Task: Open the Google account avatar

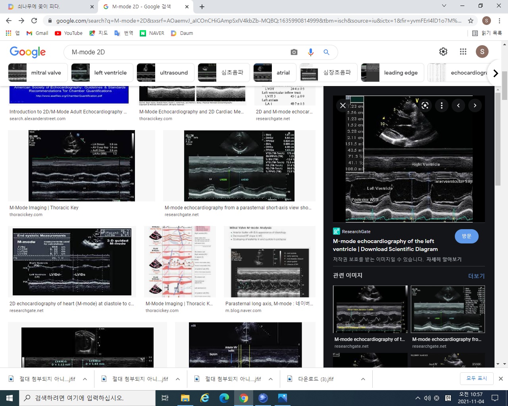Action: click(482, 52)
